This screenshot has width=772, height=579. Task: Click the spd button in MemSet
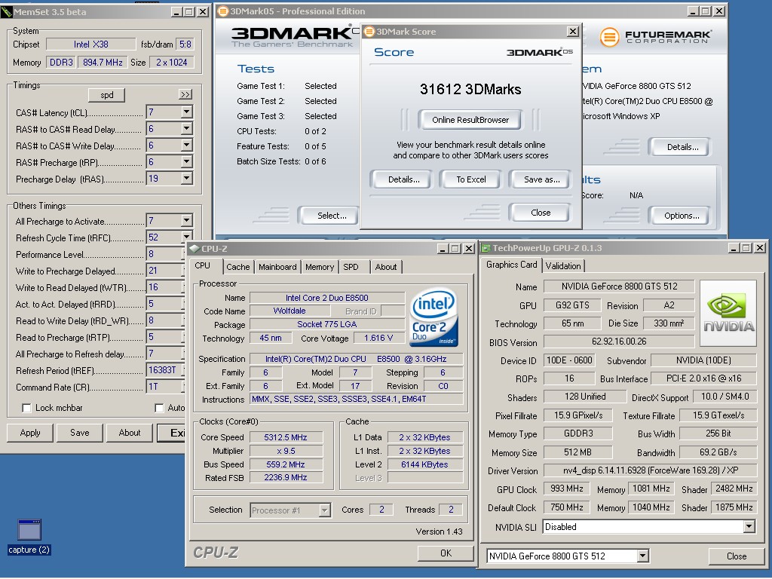click(106, 95)
